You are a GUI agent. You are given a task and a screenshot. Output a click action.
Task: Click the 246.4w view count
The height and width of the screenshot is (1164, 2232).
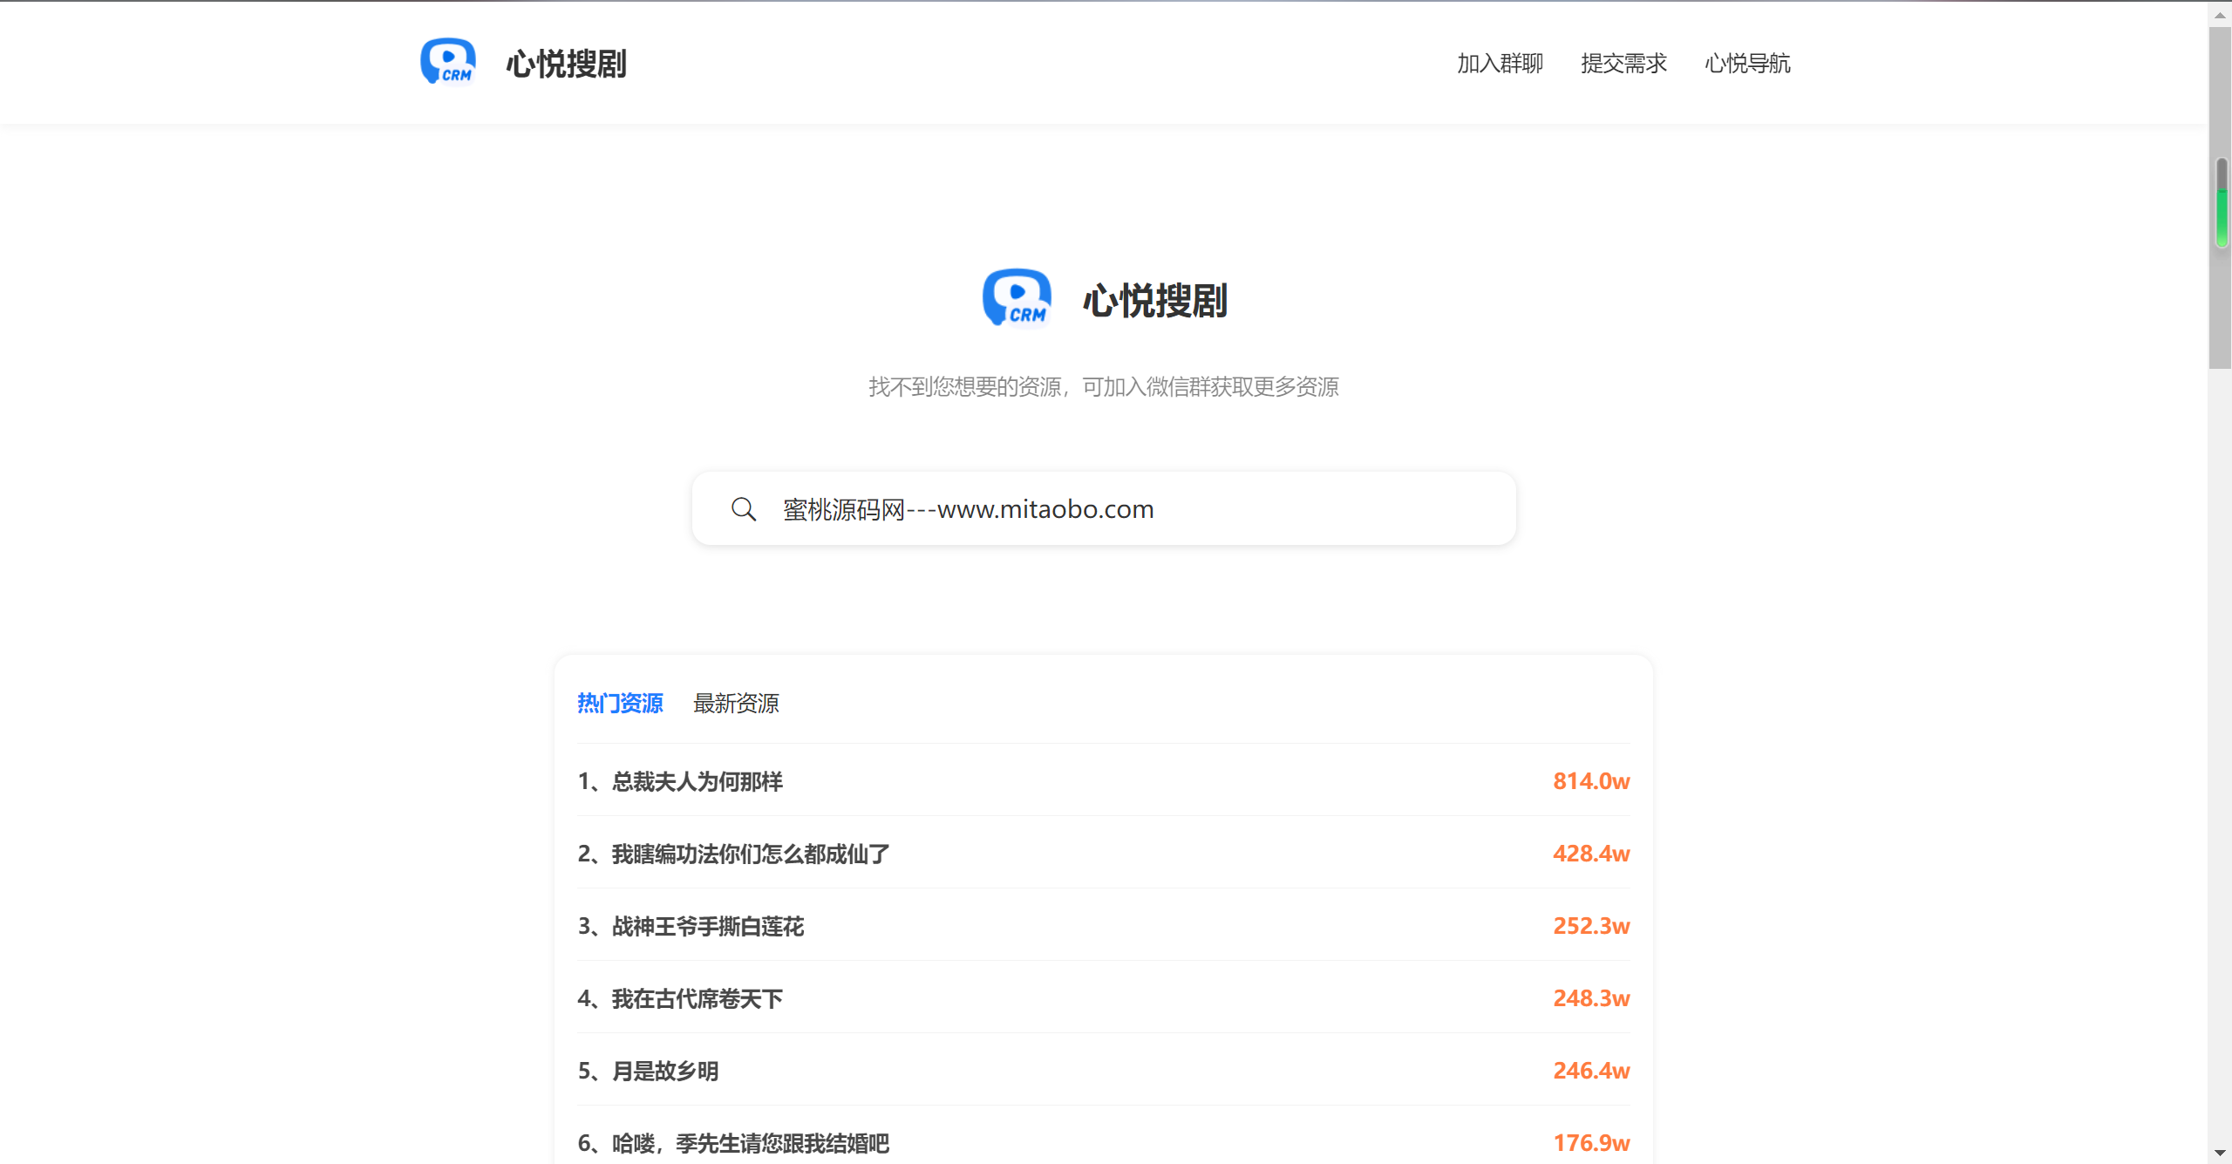(x=1591, y=1071)
